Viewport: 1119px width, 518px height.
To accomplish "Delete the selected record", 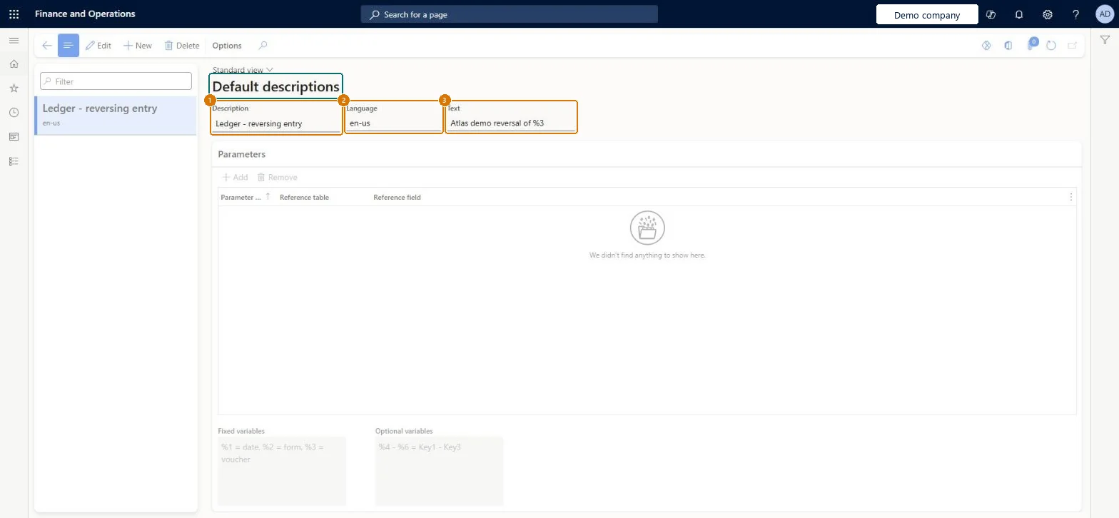I will tap(182, 46).
